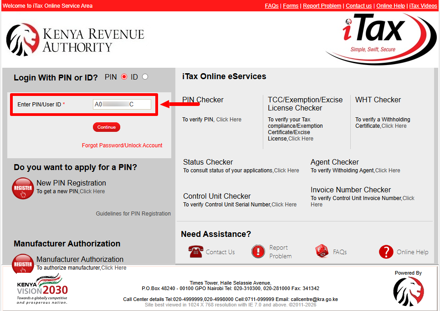Click the red telephone Contact Us icon
Screen dimensions: 440x311
click(x=195, y=251)
